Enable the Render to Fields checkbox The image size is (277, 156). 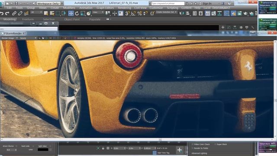pos(193,148)
